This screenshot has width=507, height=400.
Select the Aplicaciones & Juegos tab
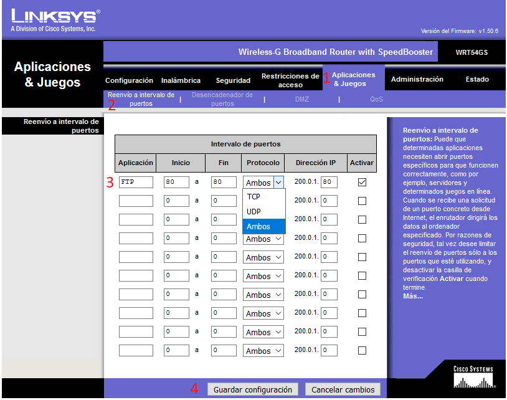pos(353,79)
